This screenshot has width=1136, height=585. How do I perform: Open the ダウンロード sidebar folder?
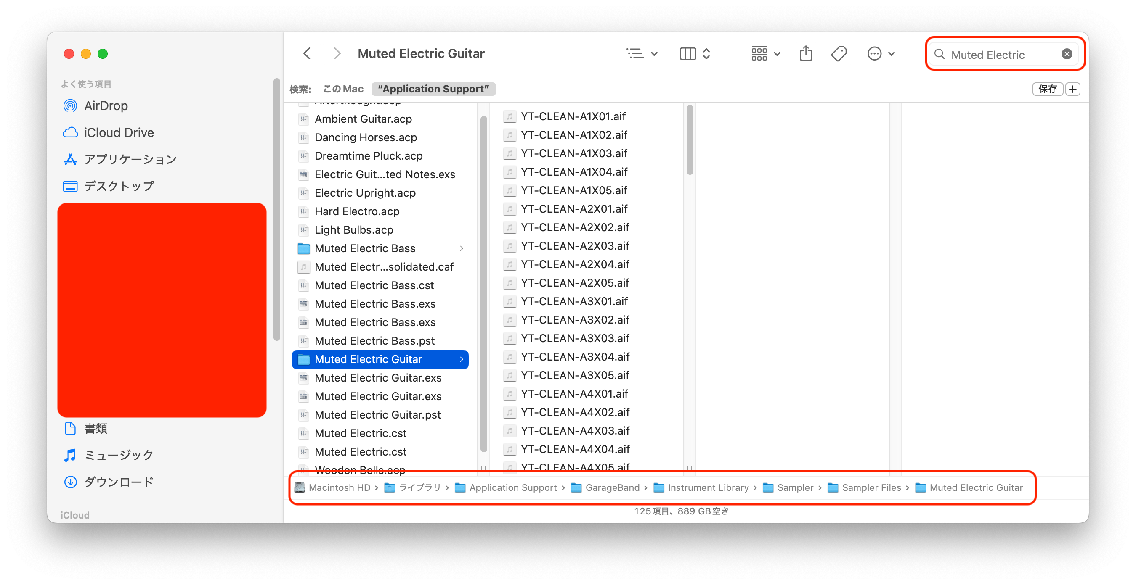click(x=118, y=482)
